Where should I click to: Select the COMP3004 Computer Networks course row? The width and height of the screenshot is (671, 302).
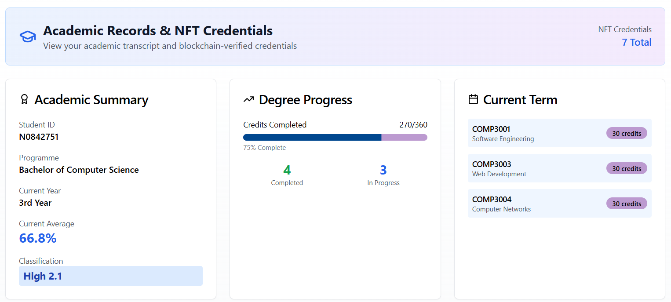click(x=536, y=204)
